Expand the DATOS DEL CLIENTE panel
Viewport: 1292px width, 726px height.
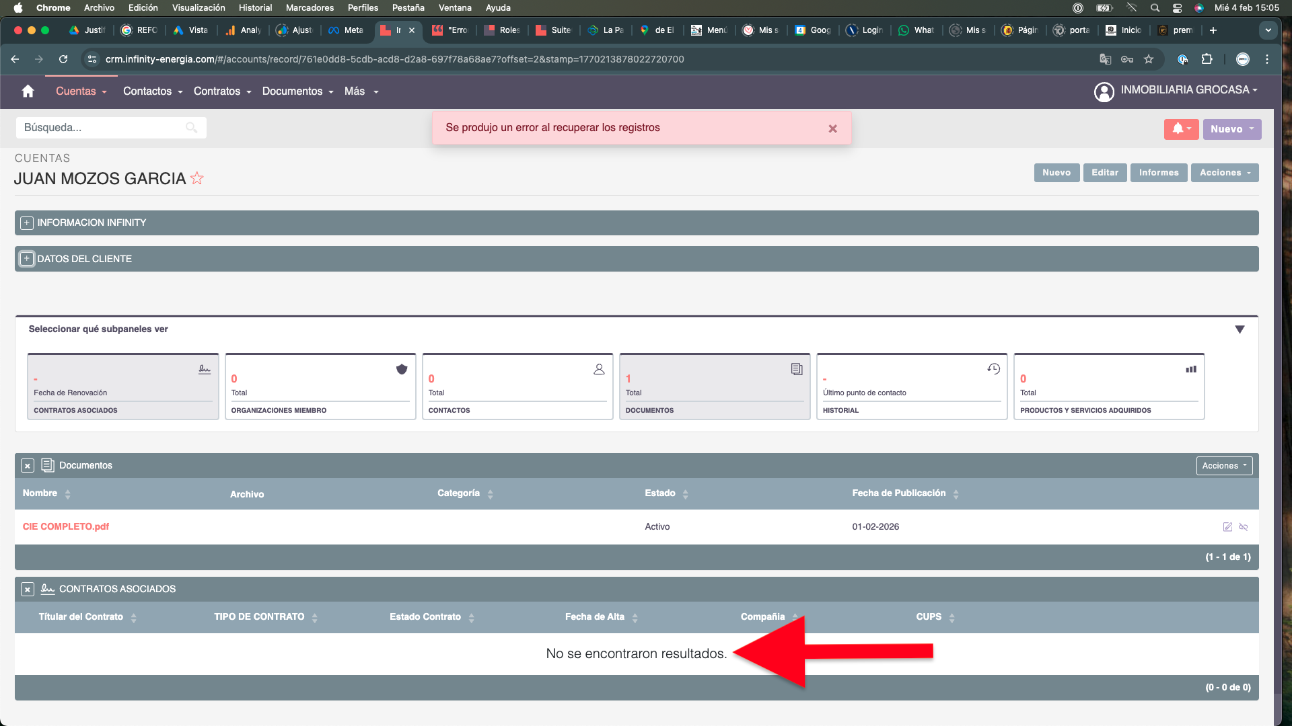click(27, 259)
